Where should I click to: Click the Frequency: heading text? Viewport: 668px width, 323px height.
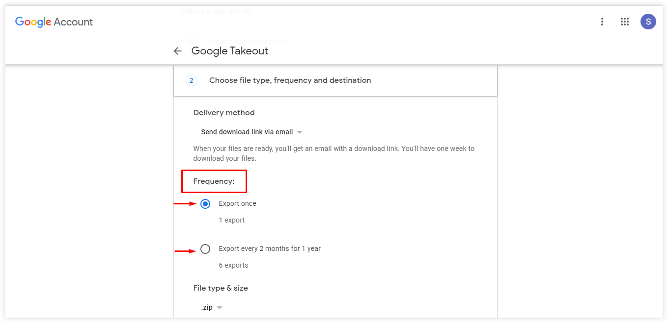click(x=214, y=181)
